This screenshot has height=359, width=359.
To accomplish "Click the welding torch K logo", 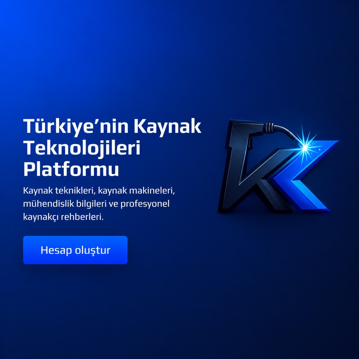I will coord(278,167).
